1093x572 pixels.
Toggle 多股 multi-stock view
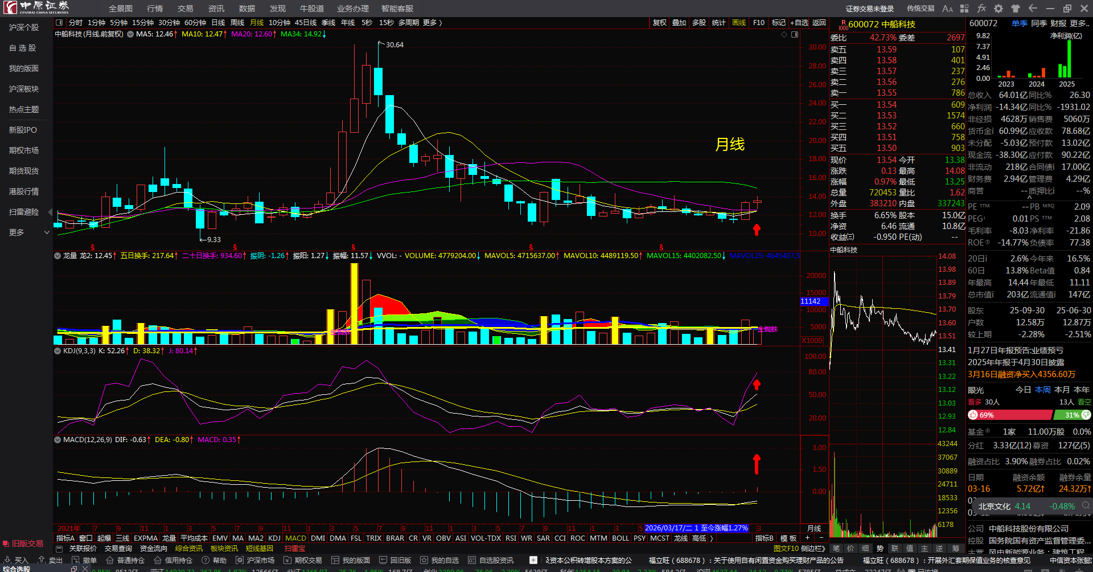(x=699, y=23)
